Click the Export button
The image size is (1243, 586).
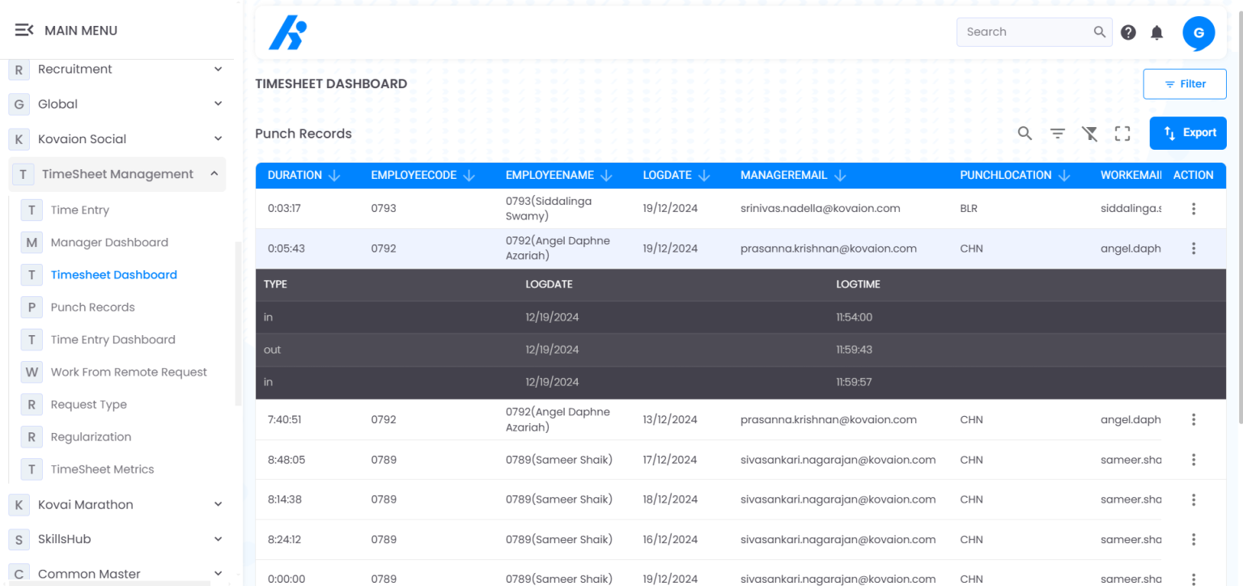point(1187,133)
